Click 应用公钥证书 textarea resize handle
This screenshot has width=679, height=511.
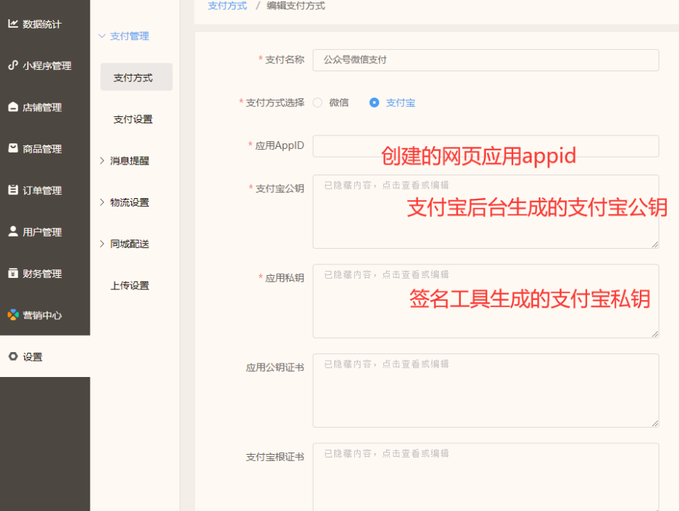pyautogui.click(x=655, y=423)
